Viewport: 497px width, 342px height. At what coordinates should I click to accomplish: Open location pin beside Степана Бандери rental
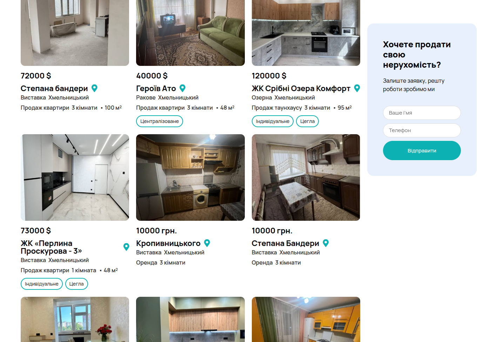tap(326, 243)
